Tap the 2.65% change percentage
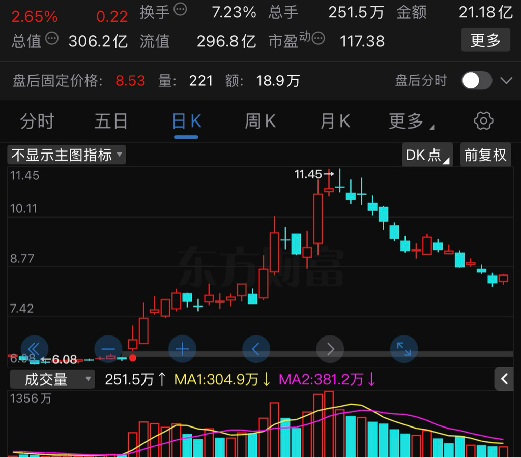 click(35, 17)
